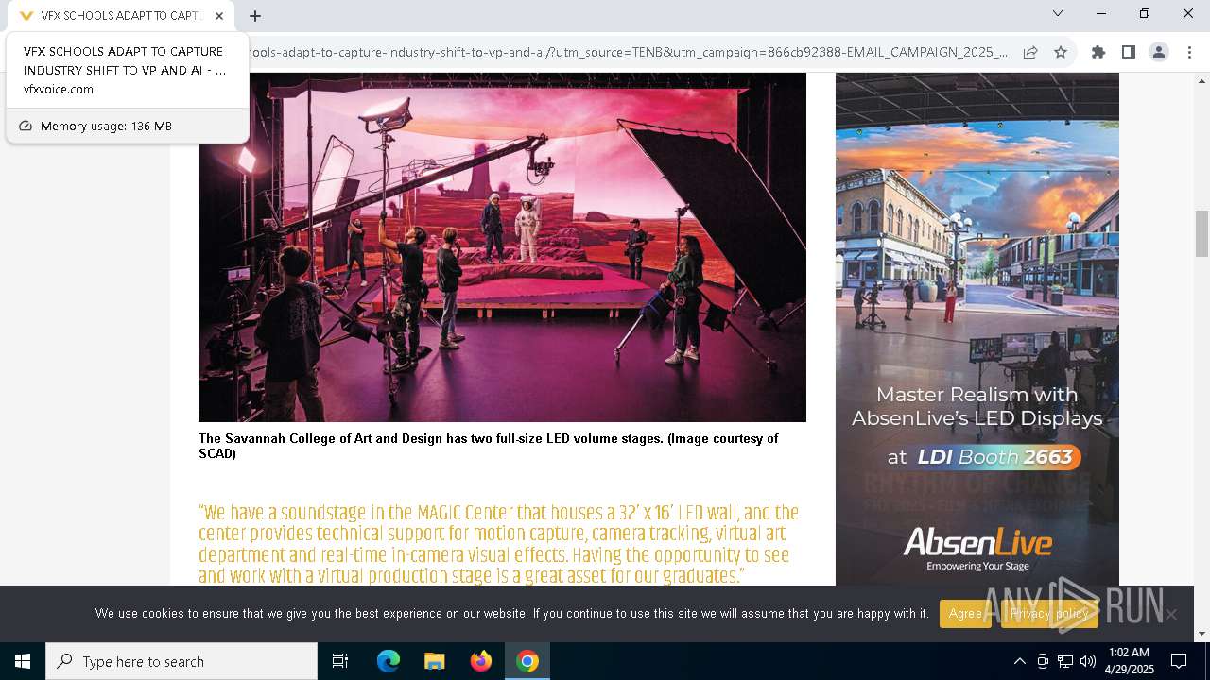
Task: Dismiss the cookie banner with X
Action: coord(1171,614)
